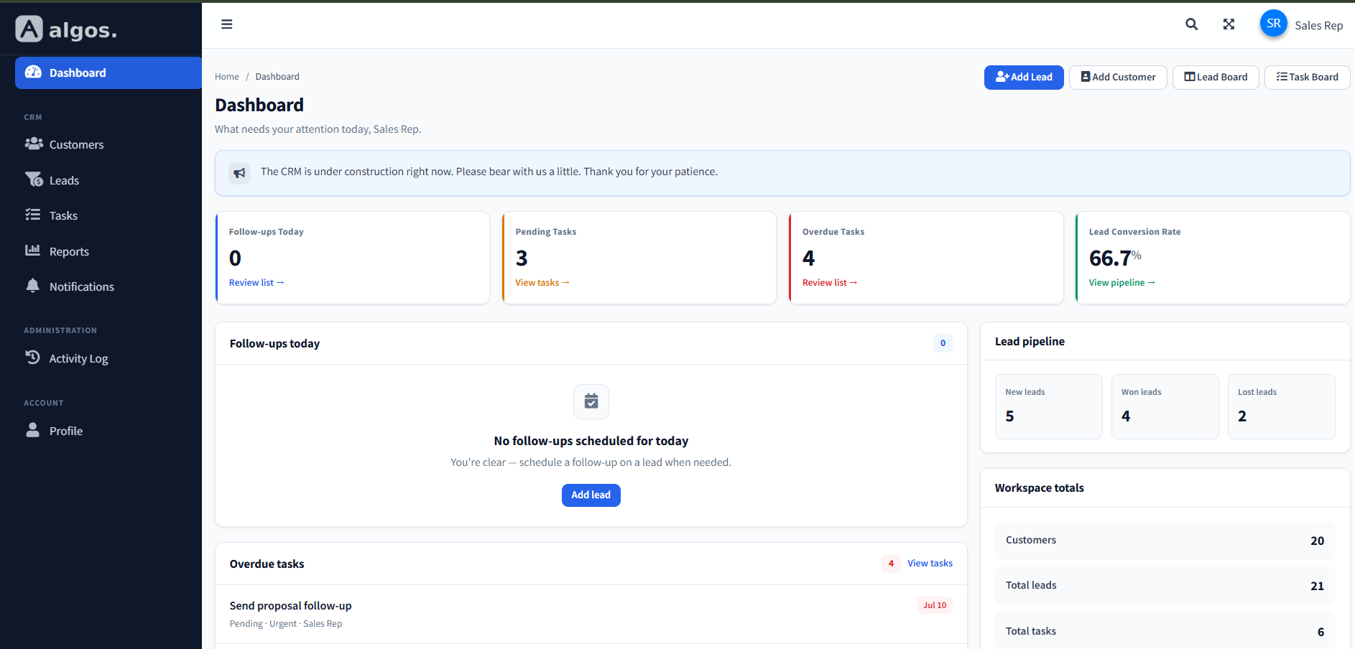1355x649 pixels.
Task: Open the Profile menu label
Action: pos(66,431)
